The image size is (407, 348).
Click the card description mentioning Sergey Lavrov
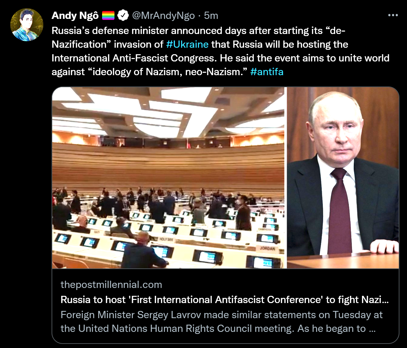pos(221,322)
